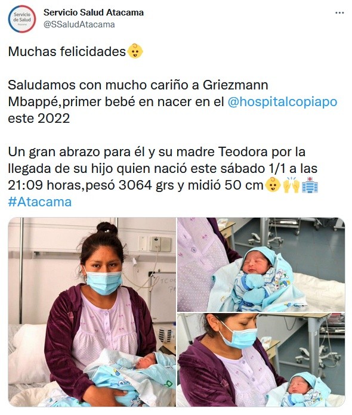The image size is (352, 415).
Task: Click paragraph mentioning madre Teodora
Action: click(163, 168)
